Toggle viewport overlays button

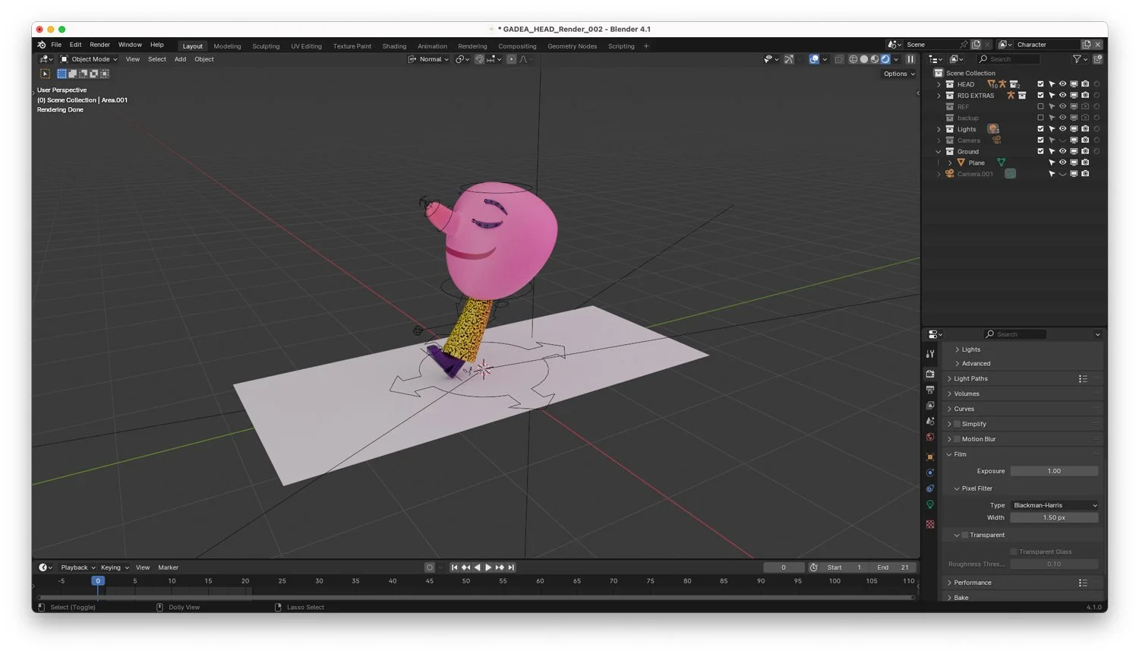(x=814, y=59)
